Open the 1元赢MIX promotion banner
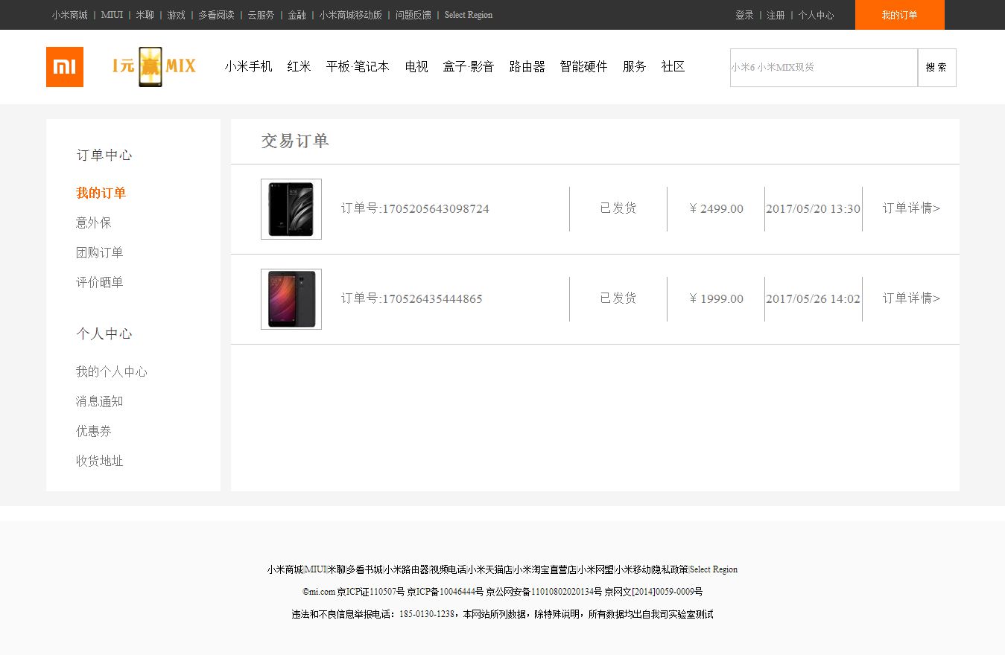1005x655 pixels. pyautogui.click(x=153, y=67)
